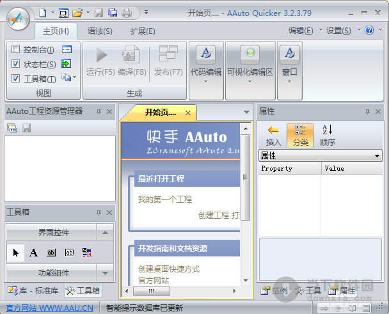Run the project with 运行(F5)

(x=100, y=61)
